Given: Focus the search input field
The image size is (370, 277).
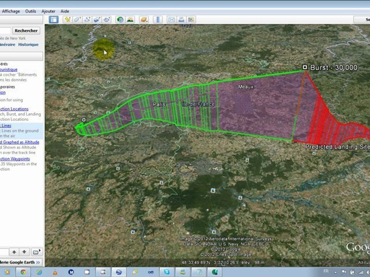Looking at the screenshot, I should pyautogui.click(x=5, y=31).
